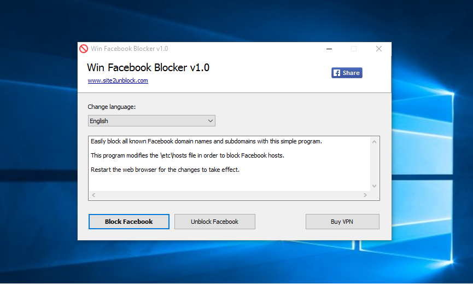Click the Unblock Facebook button

click(x=215, y=222)
